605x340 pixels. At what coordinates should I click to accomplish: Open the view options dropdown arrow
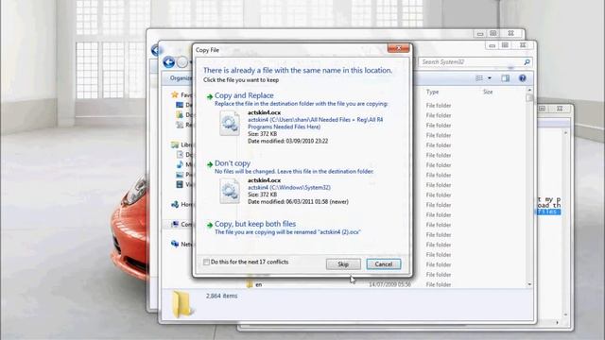[490, 78]
